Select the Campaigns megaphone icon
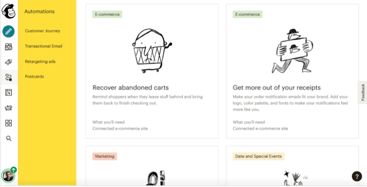The width and height of the screenshot is (367, 187). click(x=9, y=62)
